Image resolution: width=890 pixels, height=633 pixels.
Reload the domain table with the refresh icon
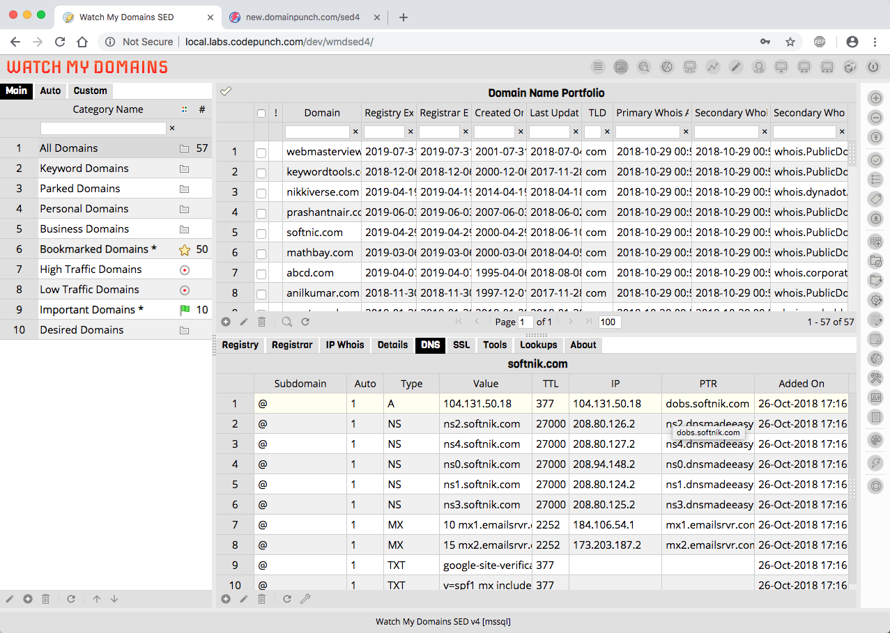click(x=305, y=322)
